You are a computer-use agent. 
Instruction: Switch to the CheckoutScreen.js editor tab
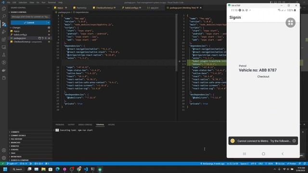104,8
